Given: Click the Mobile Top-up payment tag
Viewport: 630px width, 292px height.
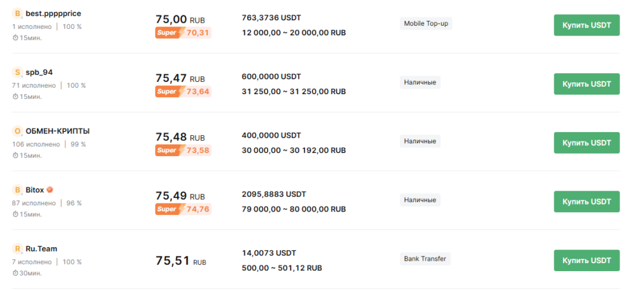Looking at the screenshot, I should [426, 24].
